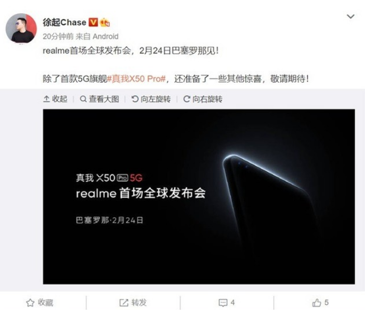Toggle the star favorite 收藏
The height and width of the screenshot is (310, 365).
(40, 303)
